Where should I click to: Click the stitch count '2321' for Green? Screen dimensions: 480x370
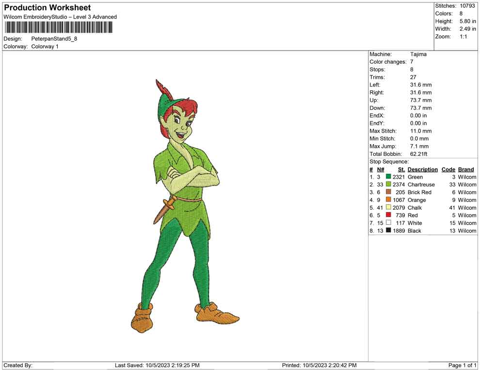point(399,177)
